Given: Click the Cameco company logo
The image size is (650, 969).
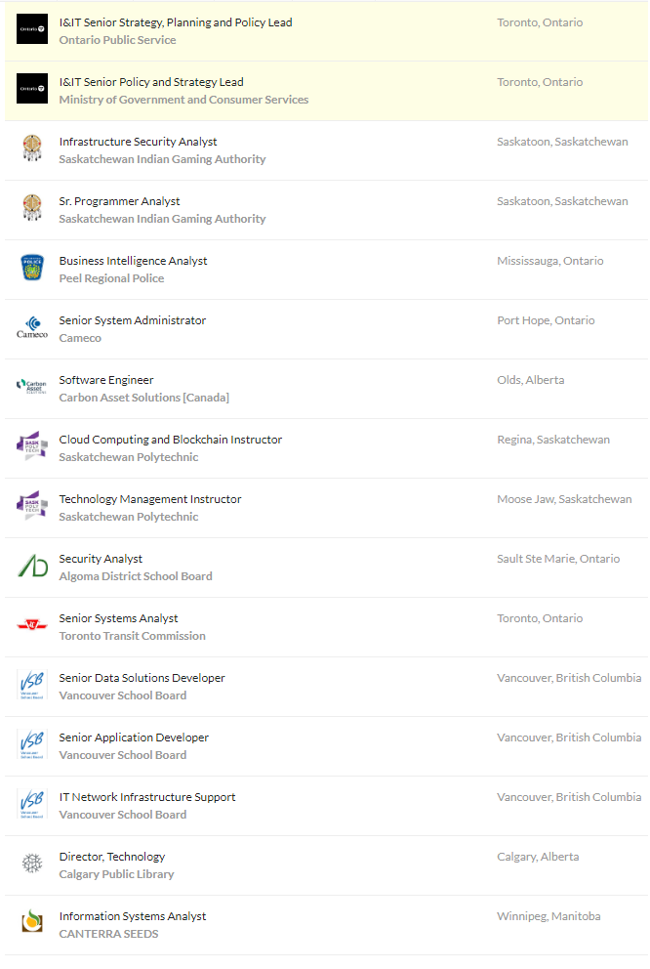Looking at the screenshot, I should [32, 327].
